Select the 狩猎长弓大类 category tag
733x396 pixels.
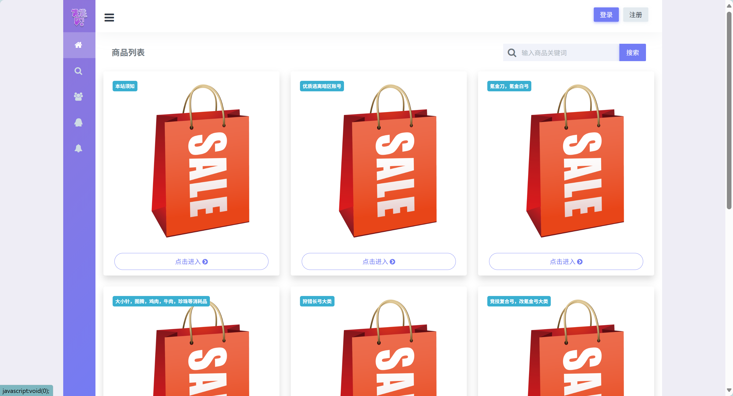point(317,301)
